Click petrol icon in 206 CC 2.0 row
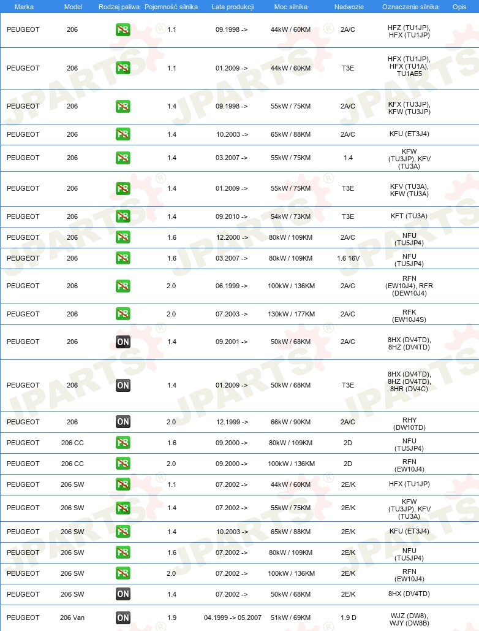Image resolution: width=479 pixels, height=631 pixels. [x=123, y=464]
